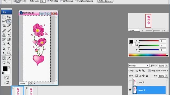Open the Opacity slider arrow

(167, 66)
